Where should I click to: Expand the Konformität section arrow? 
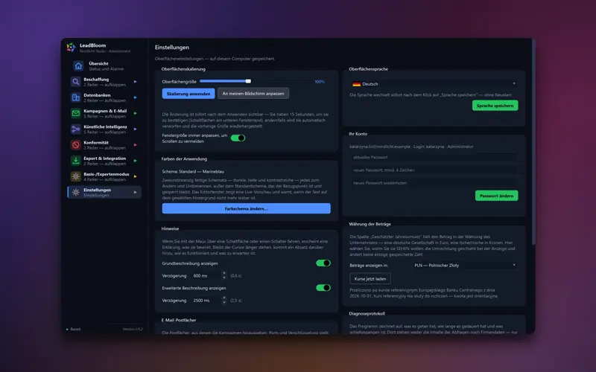coord(136,145)
